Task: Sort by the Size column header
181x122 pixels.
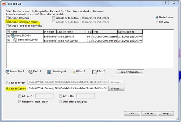Action: tap(89, 32)
